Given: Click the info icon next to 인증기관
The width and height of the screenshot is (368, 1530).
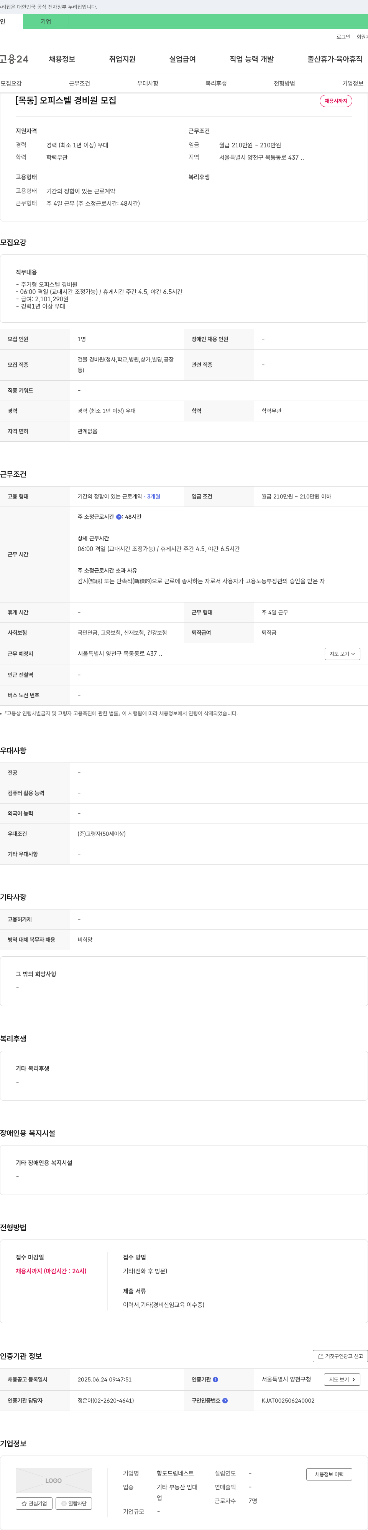Looking at the screenshot, I should point(215,1379).
